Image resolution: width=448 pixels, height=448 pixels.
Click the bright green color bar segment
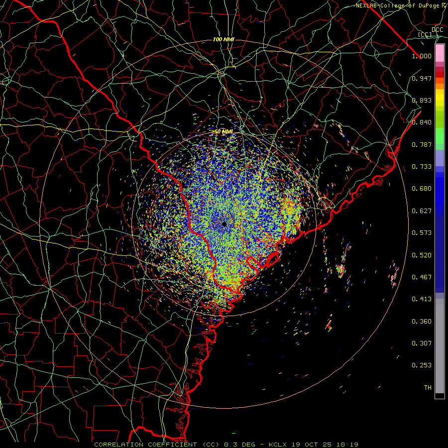[440, 136]
